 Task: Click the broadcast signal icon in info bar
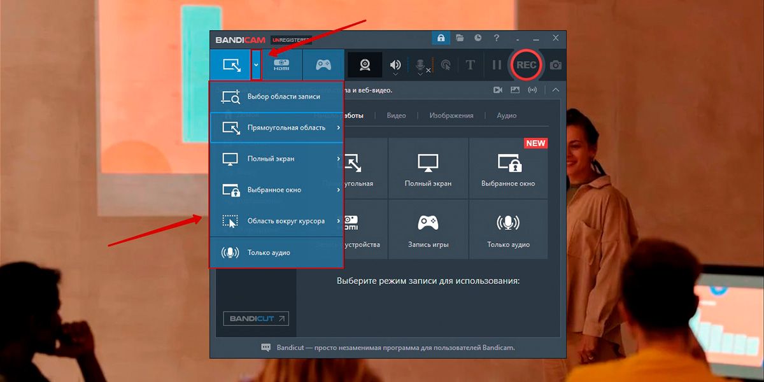pyautogui.click(x=532, y=90)
